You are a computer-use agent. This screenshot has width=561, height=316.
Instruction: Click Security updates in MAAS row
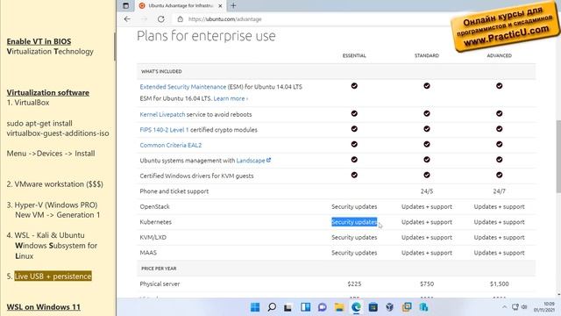354,253
